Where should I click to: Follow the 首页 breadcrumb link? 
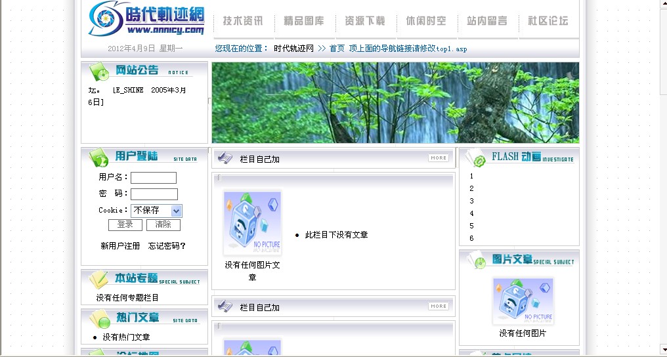(x=337, y=49)
